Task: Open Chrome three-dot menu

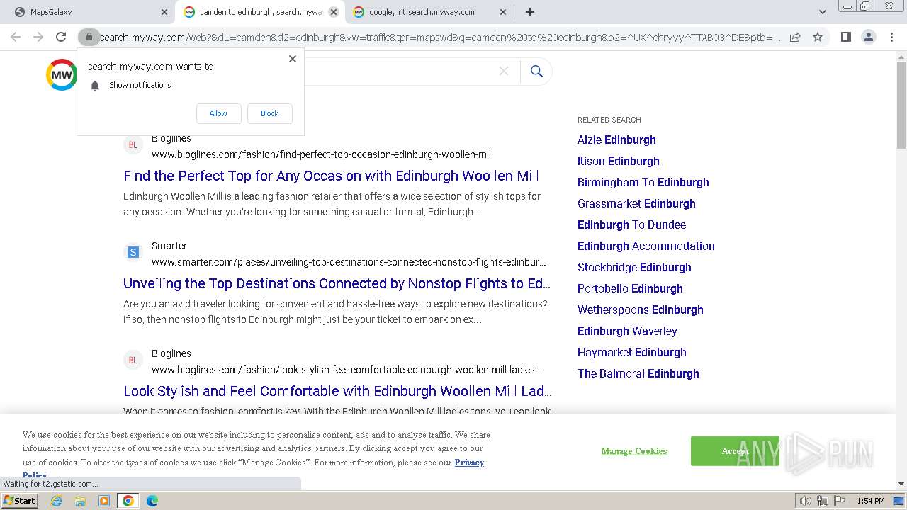Action: [x=891, y=37]
